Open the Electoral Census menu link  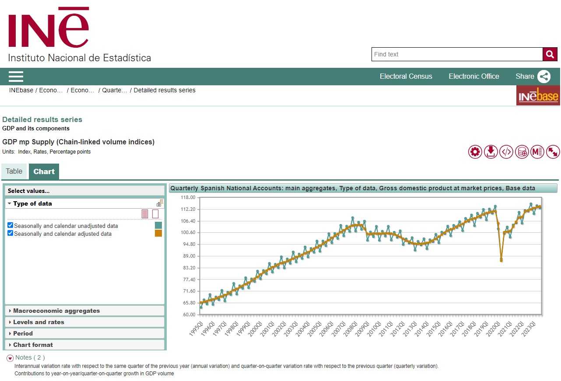click(x=406, y=77)
